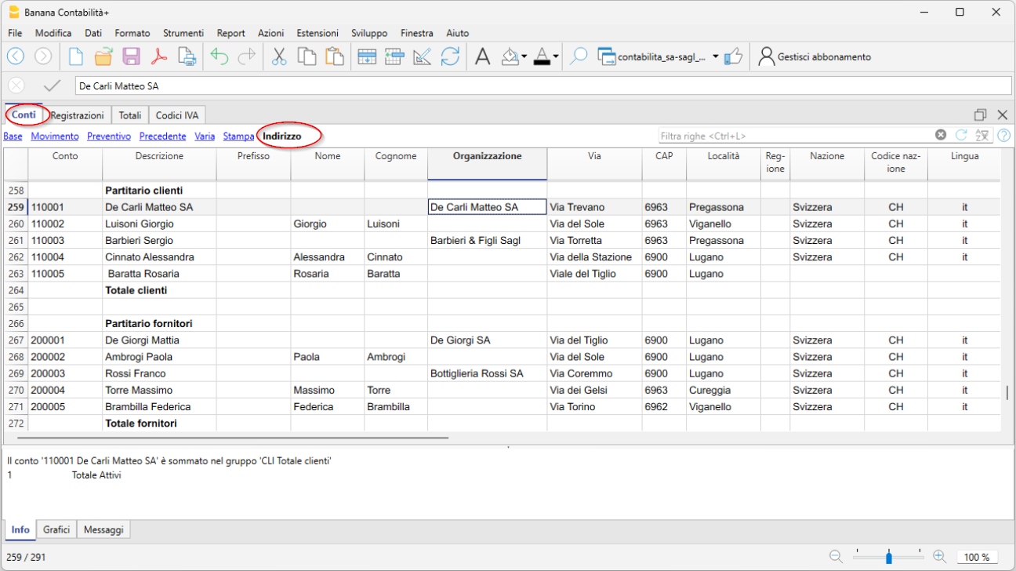Open the text color dropdown arrow

tap(556, 56)
